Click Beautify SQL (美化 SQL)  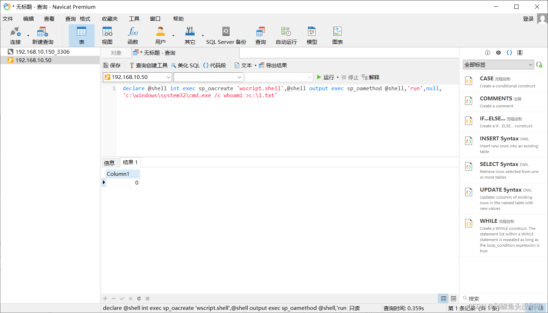(x=185, y=65)
